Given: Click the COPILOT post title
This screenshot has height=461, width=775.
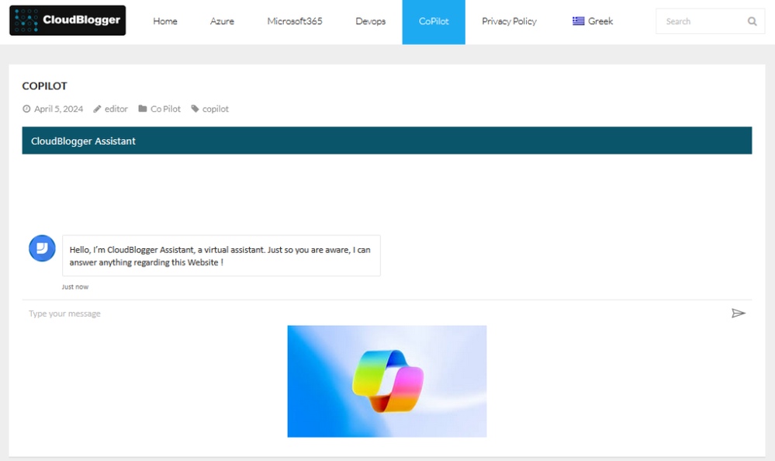Looking at the screenshot, I should coord(44,86).
